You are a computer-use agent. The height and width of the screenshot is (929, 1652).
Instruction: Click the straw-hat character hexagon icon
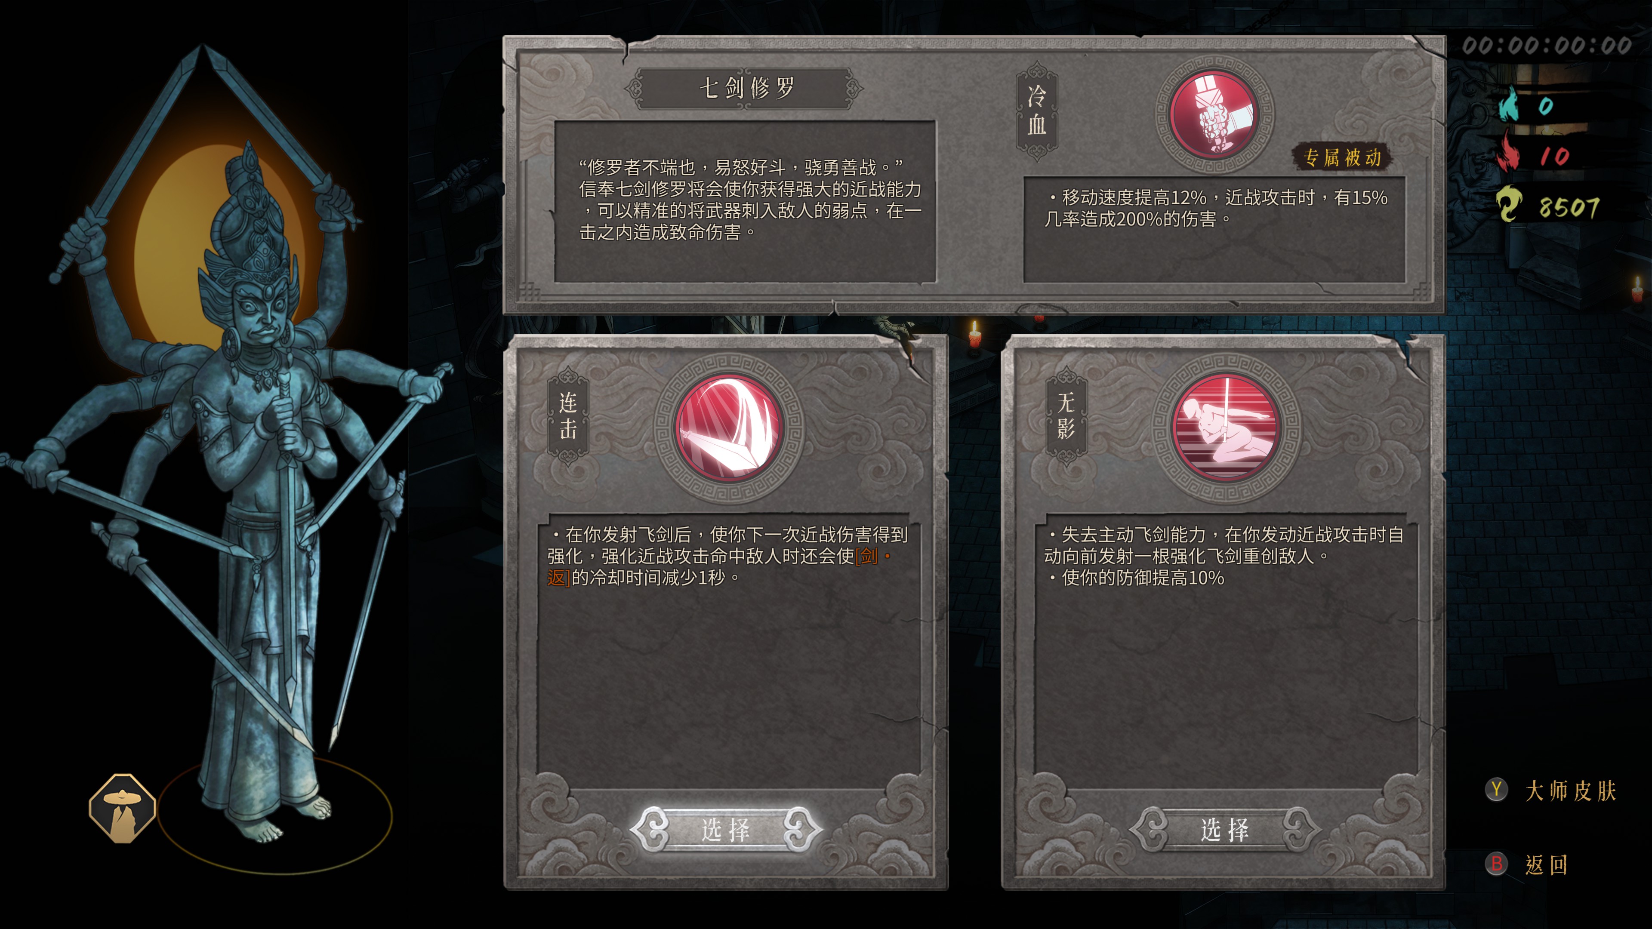123,809
